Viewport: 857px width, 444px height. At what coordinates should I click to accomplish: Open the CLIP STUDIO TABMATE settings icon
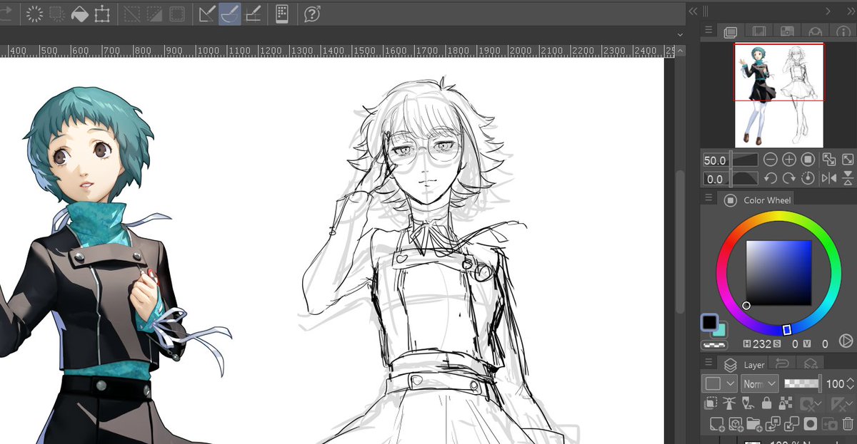pyautogui.click(x=282, y=14)
